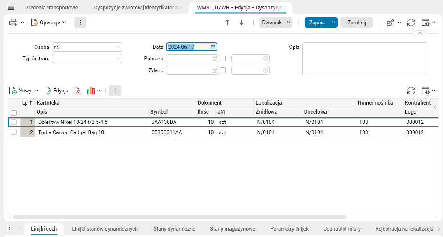Open the Osoba combo box
The height and width of the screenshot is (237, 443).
(x=87, y=47)
